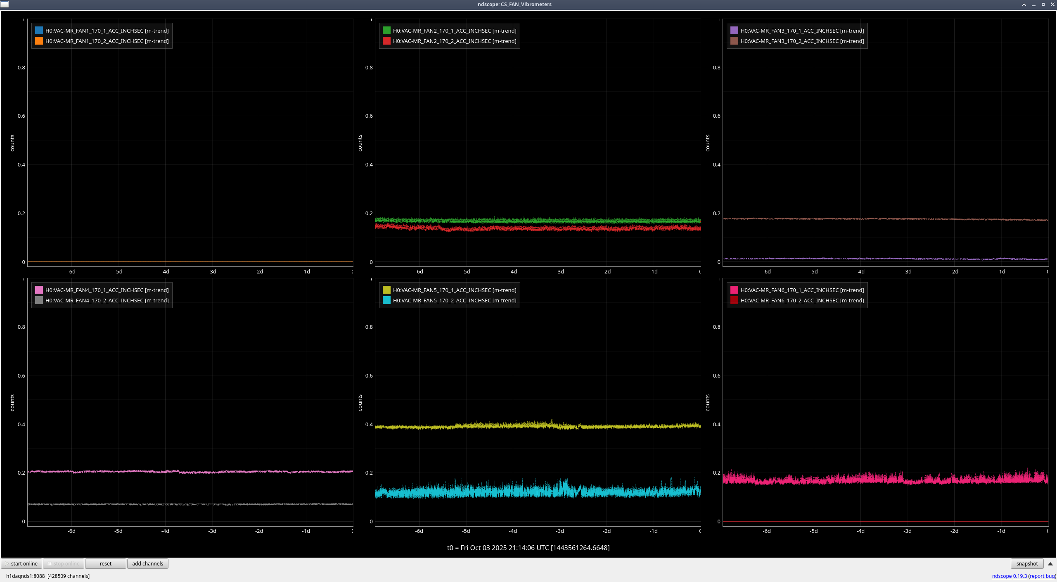Click the gray FAN4_170_2 legend color swatch

(39, 300)
